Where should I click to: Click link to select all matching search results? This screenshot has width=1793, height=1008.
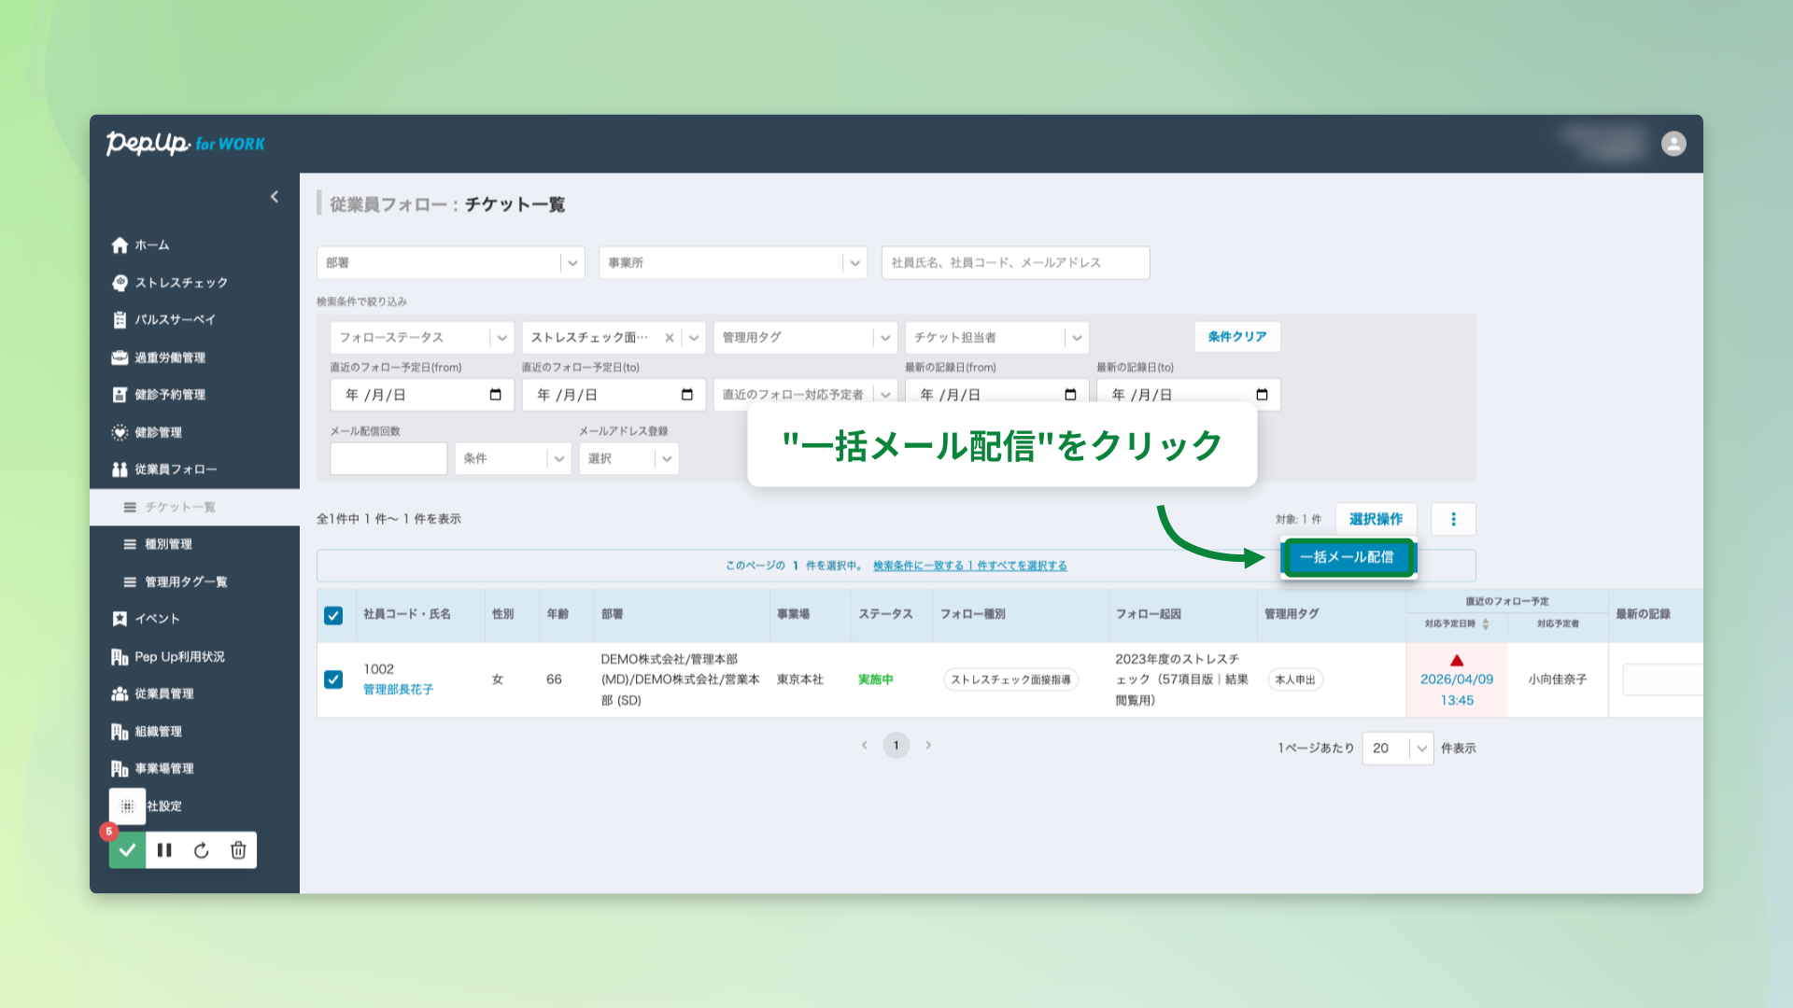(x=969, y=566)
